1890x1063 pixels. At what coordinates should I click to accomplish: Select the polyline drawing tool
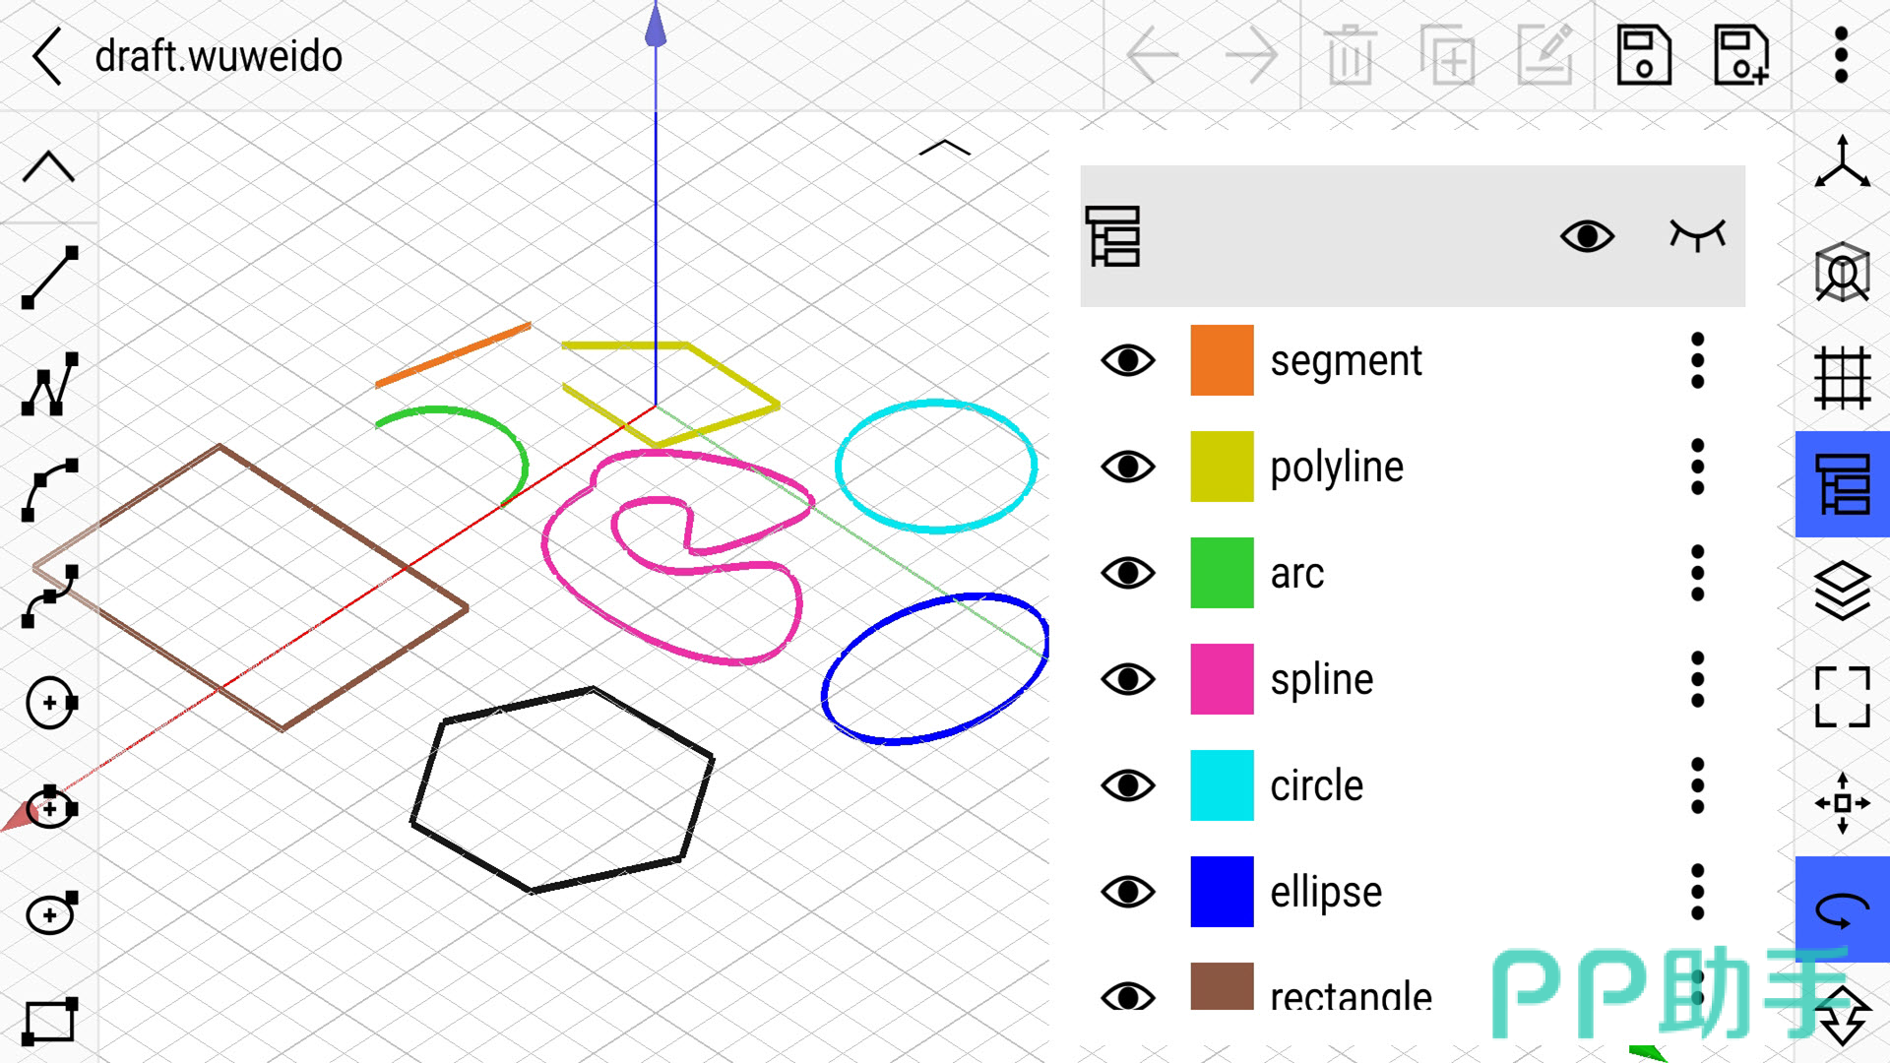[49, 384]
